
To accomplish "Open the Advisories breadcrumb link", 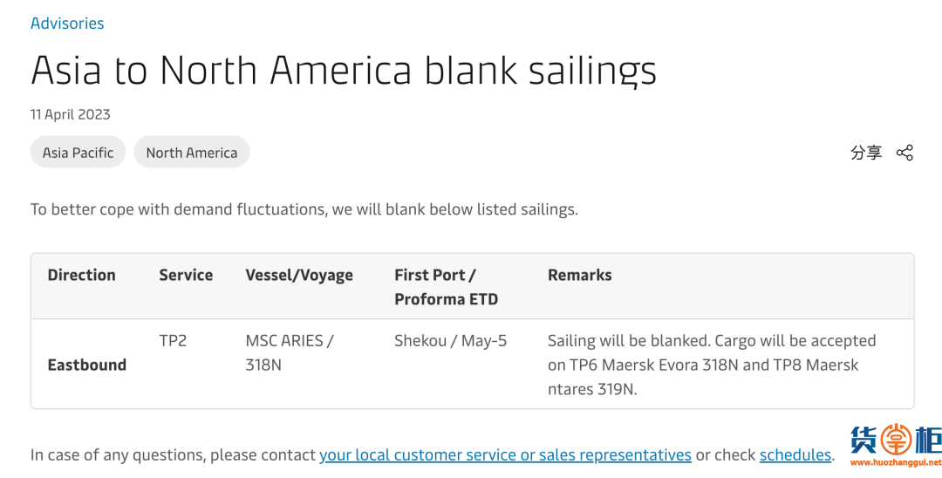I will tap(67, 24).
